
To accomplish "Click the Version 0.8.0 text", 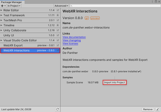I will click(72, 18).
